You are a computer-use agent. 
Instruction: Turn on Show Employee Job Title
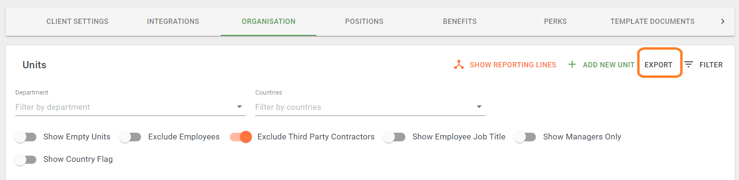click(x=394, y=137)
